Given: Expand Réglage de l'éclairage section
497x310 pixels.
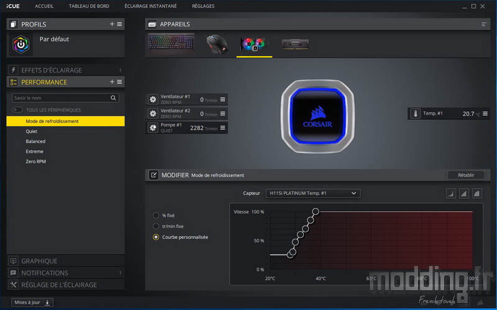Looking at the screenshot, I should [65, 285].
